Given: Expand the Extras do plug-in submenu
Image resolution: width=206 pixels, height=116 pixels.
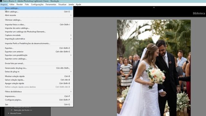Looking at the screenshot, I should [36, 72].
